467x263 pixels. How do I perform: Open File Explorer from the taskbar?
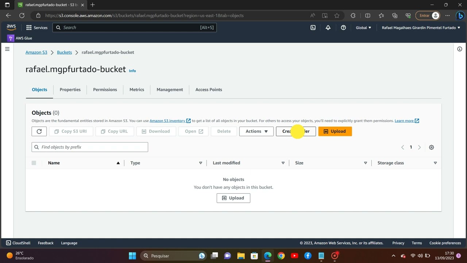[x=241, y=256]
